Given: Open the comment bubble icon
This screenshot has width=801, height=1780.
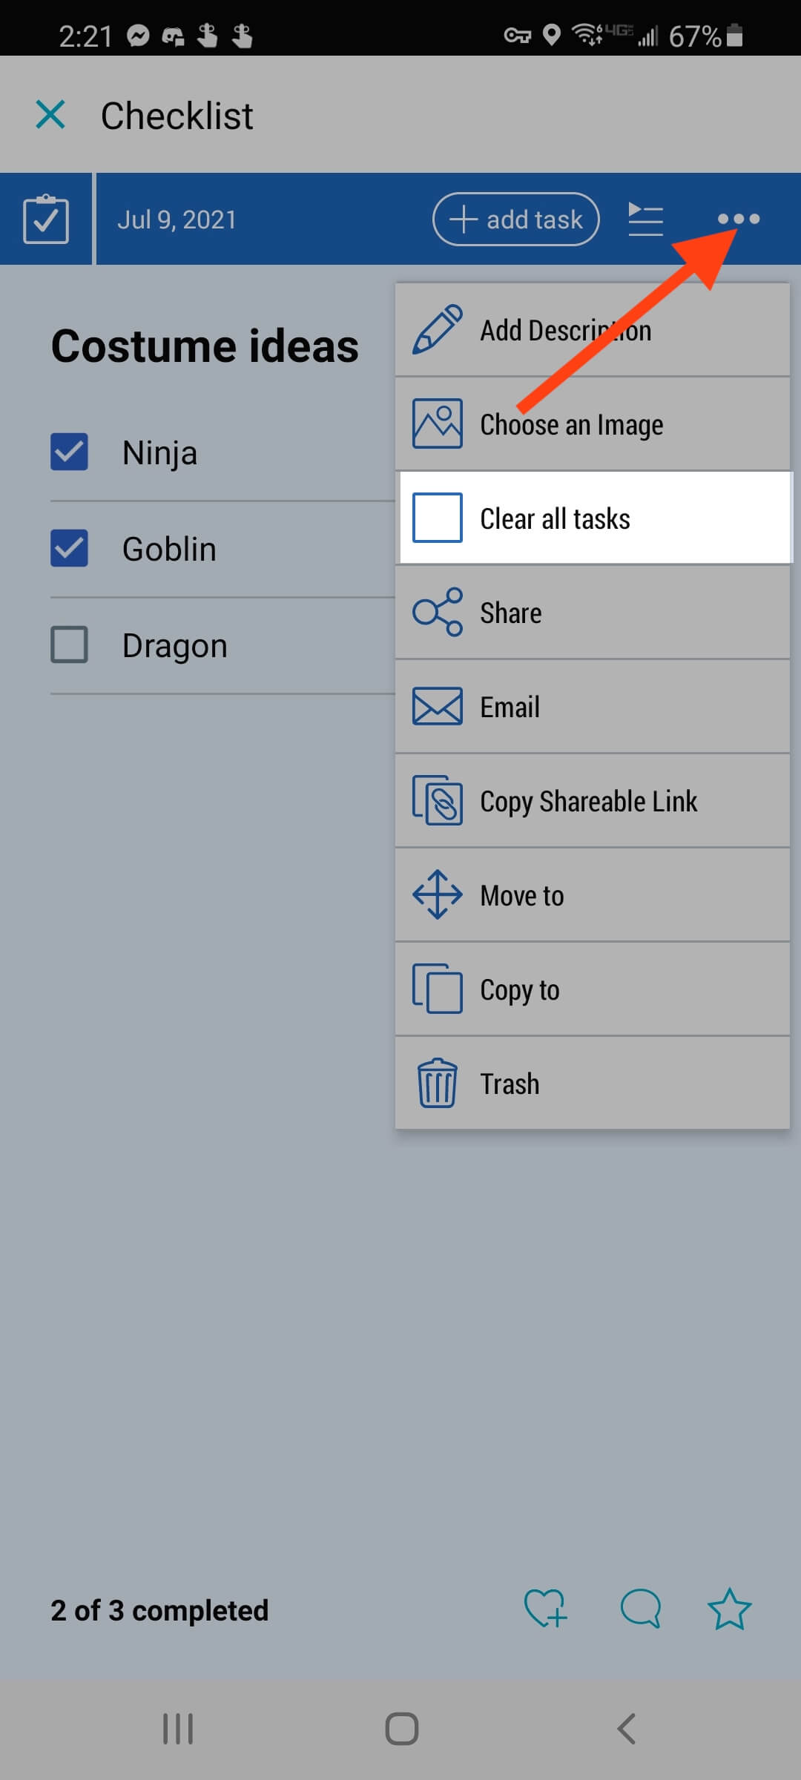Looking at the screenshot, I should [640, 1609].
